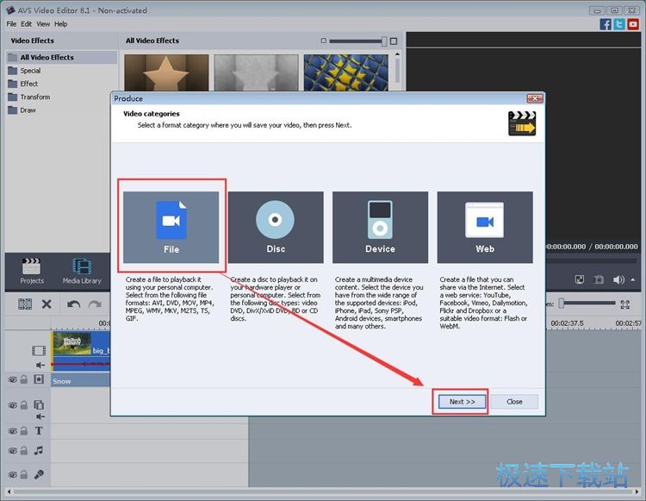The image size is (646, 501).
Task: Toggle visibility of the music track
Action: (x=13, y=451)
